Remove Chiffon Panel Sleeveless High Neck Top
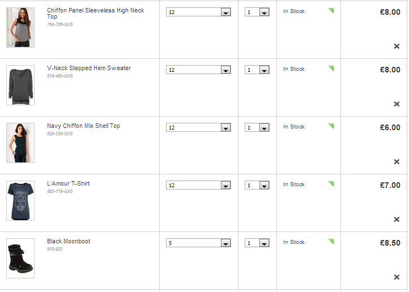The image size is (409, 292). 397,46
